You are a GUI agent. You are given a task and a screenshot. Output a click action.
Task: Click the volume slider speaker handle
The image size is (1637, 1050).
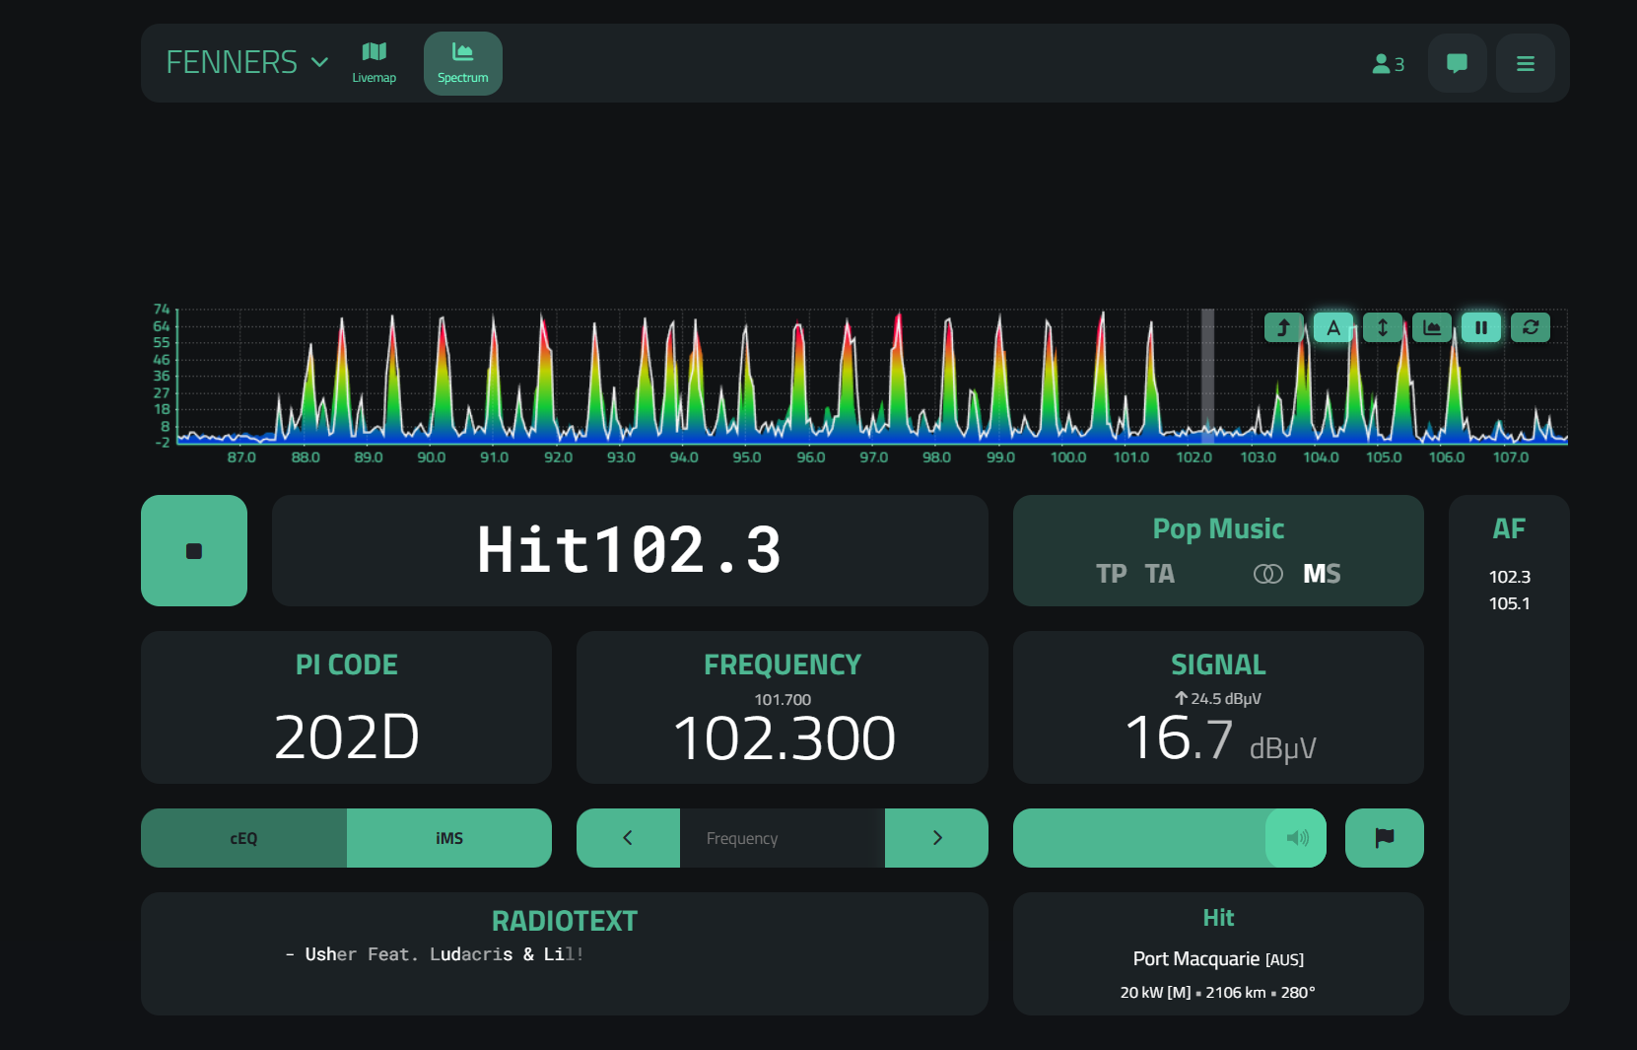pos(1296,838)
